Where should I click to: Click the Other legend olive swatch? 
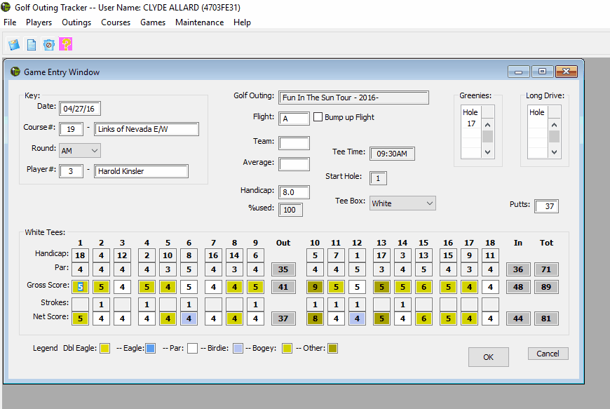(332, 348)
